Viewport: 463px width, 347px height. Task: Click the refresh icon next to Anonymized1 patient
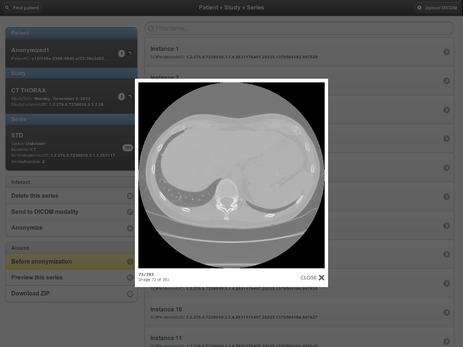(x=130, y=53)
